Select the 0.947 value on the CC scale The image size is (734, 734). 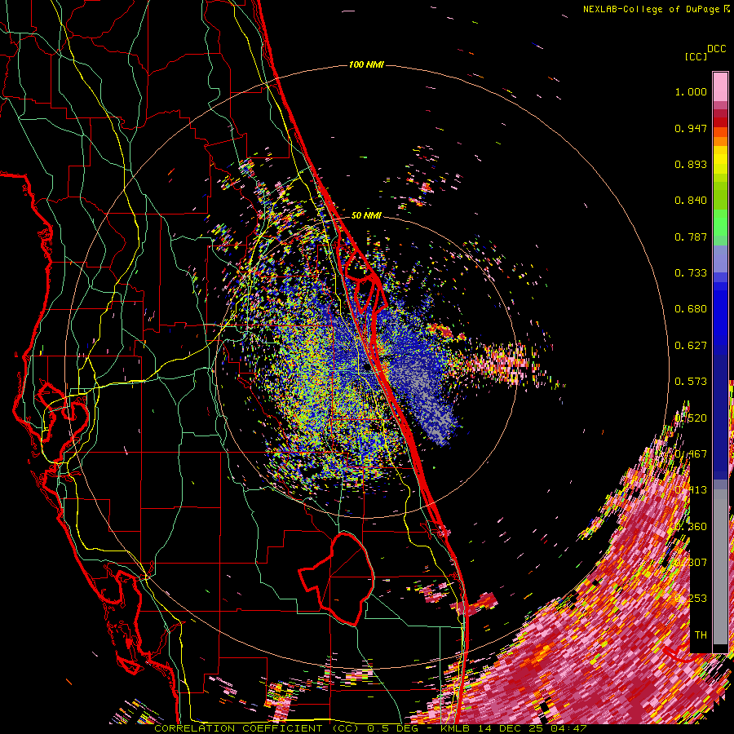(x=691, y=128)
